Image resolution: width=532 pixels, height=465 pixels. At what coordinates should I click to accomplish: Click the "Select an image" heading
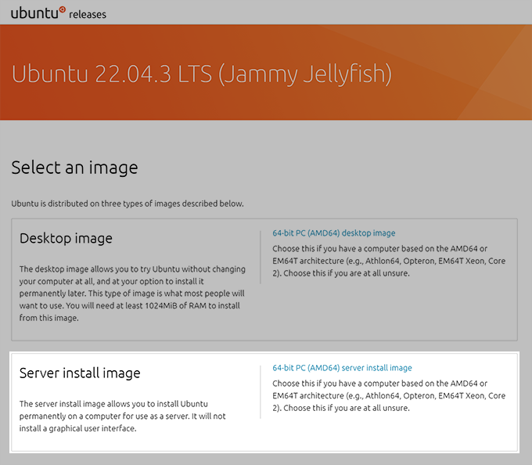coord(74,168)
